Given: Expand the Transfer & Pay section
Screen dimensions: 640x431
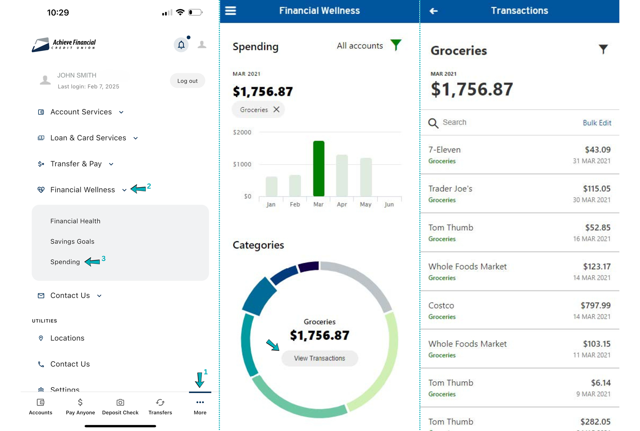Looking at the screenshot, I should click(x=111, y=164).
